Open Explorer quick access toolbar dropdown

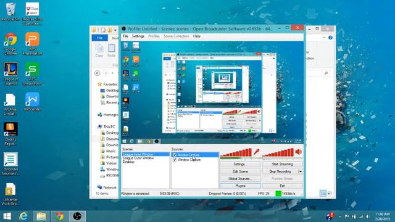[115, 30]
